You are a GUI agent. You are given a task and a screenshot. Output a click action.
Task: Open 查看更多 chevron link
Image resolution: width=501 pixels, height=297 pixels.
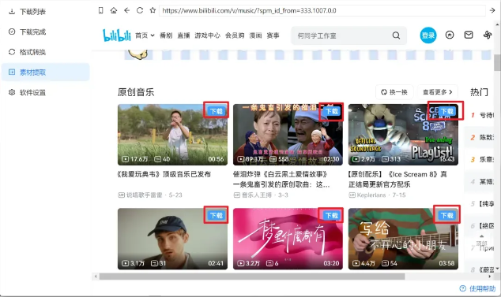pyautogui.click(x=438, y=92)
